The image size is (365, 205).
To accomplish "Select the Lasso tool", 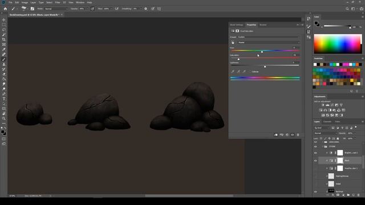I will (4, 30).
